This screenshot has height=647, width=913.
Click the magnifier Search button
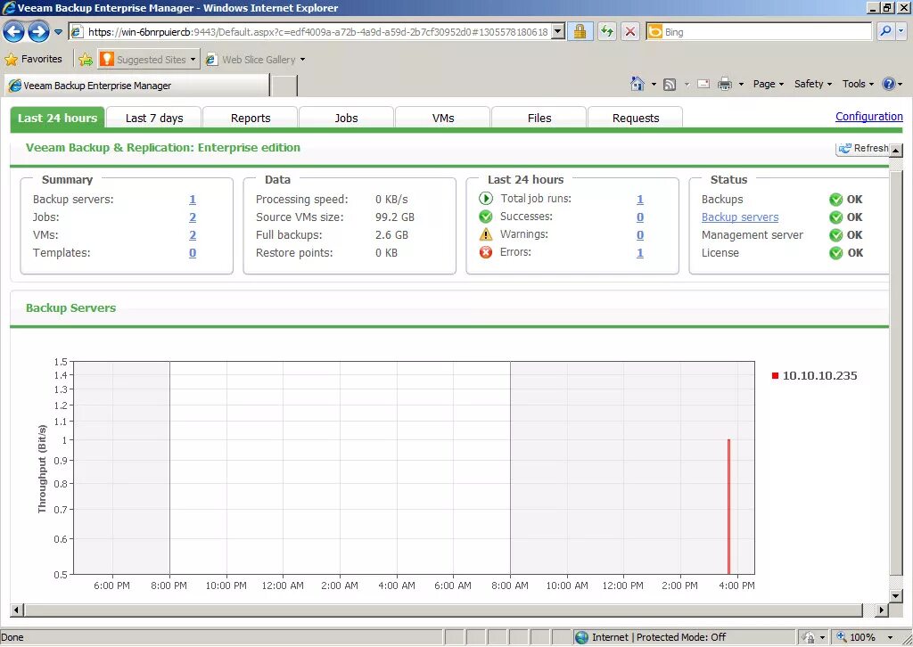885,32
